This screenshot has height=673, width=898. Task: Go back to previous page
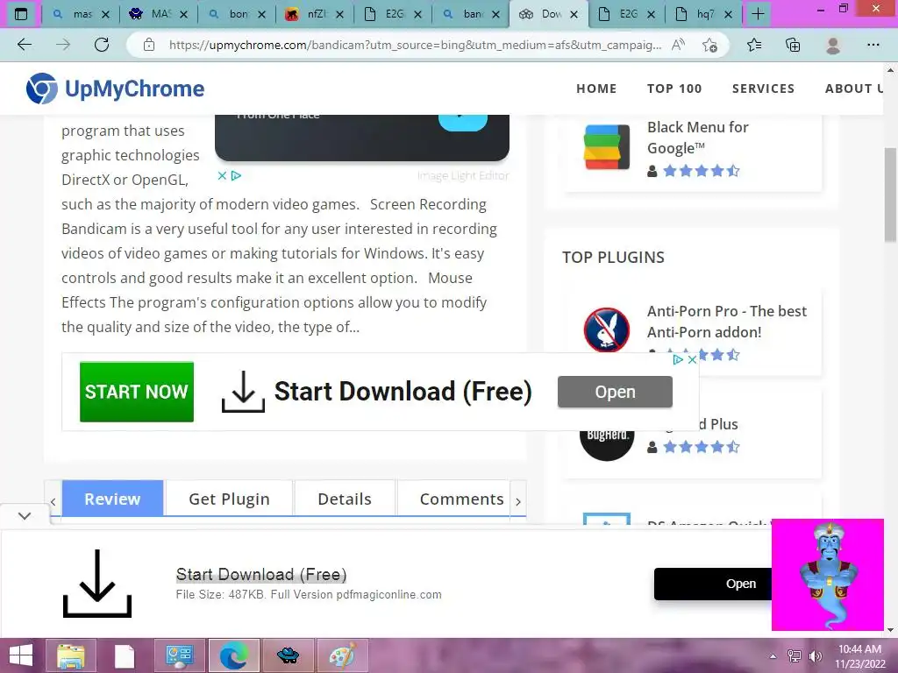point(25,45)
